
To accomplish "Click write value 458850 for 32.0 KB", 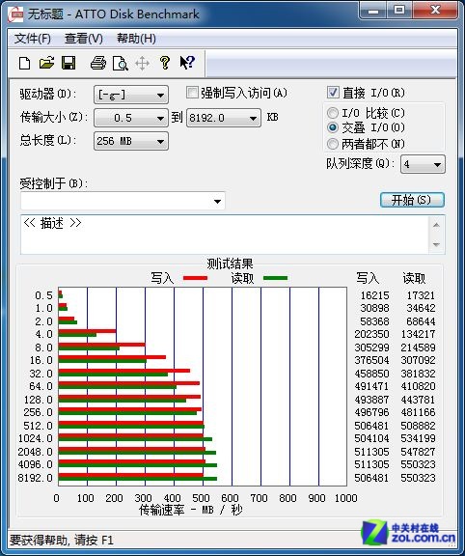I will click(x=371, y=374).
